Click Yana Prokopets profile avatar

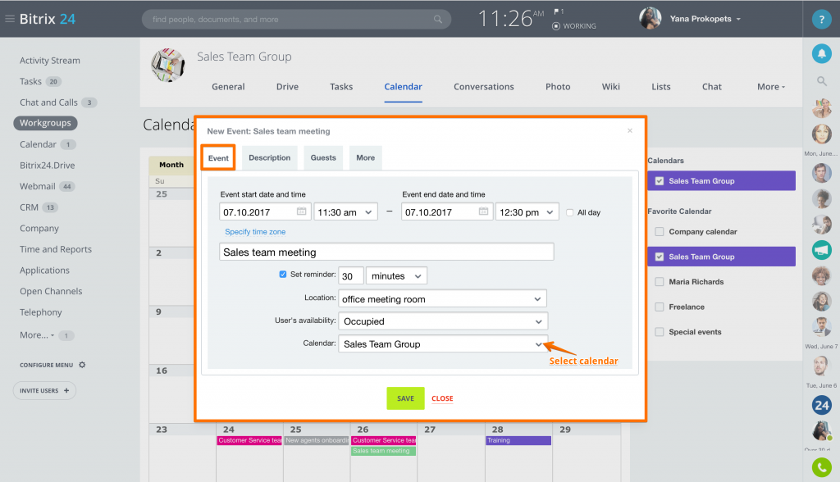(651, 19)
